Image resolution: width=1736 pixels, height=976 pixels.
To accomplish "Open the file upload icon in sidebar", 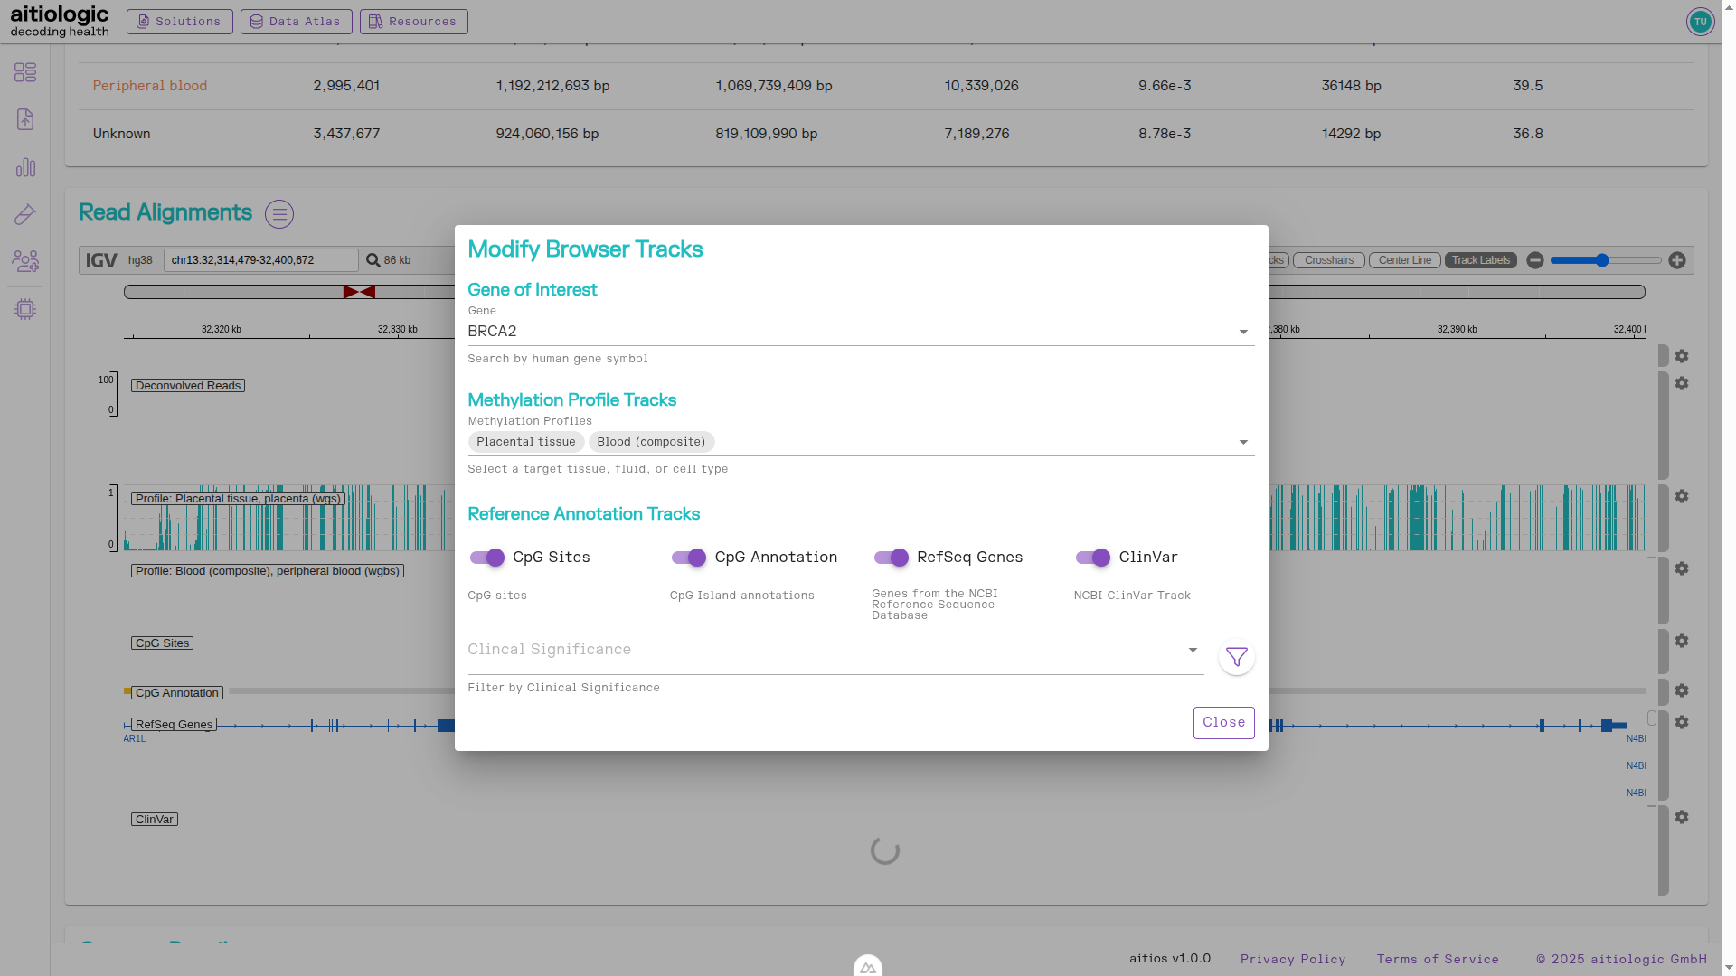I will [25, 119].
